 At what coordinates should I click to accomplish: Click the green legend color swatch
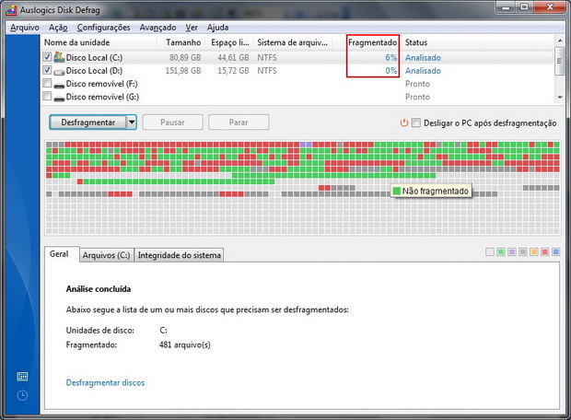[x=501, y=251]
